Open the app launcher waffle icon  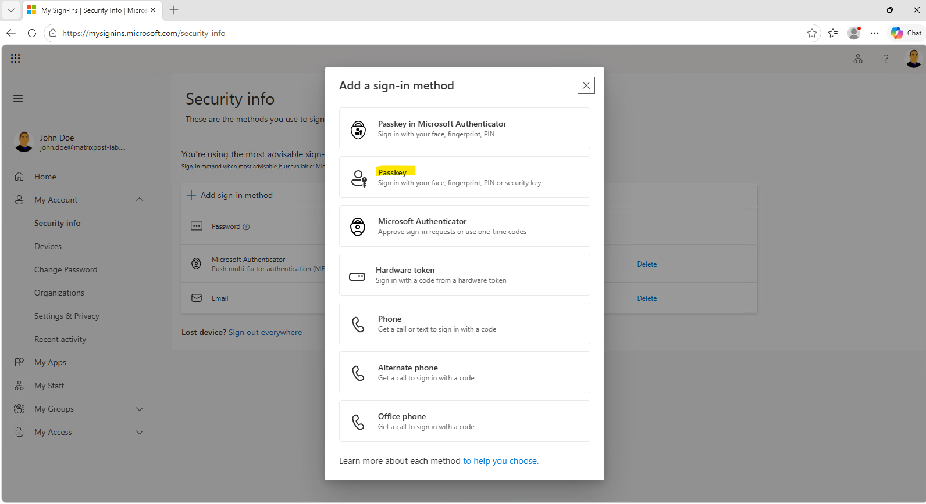[x=16, y=58]
